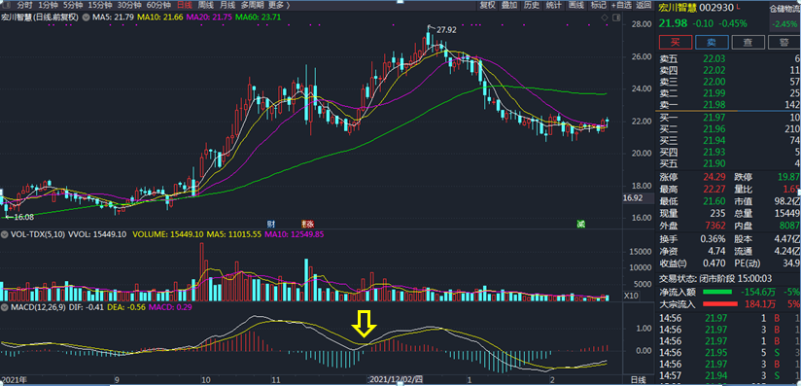Open the 仓储物流 sector tag
The image size is (801, 386).
pos(785,8)
